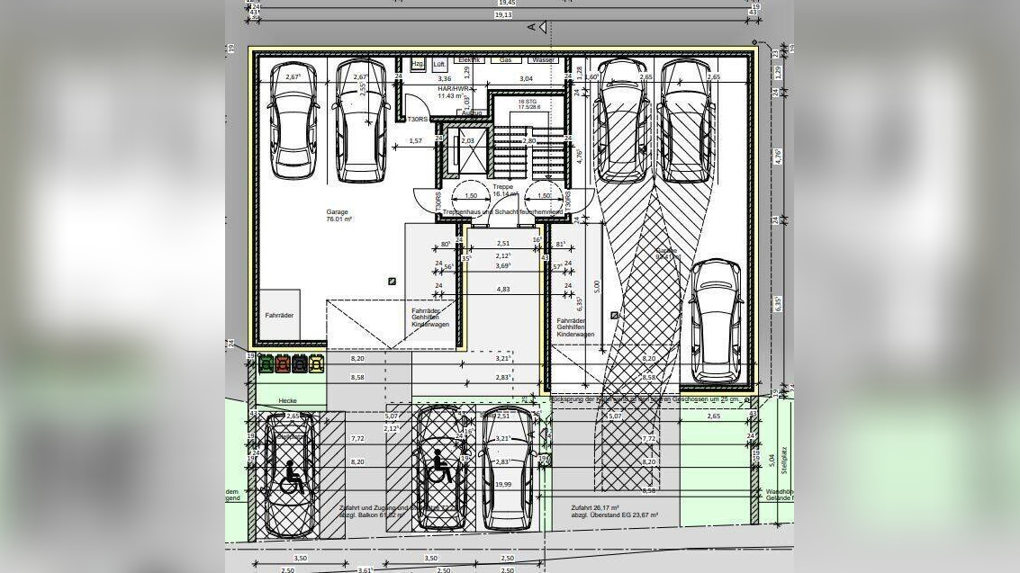
Task: Click the "Hzg." box label
Action: (419, 65)
